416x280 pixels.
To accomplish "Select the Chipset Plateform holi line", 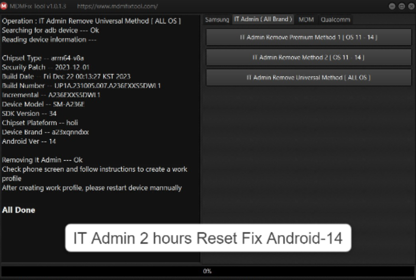I will point(40,123).
